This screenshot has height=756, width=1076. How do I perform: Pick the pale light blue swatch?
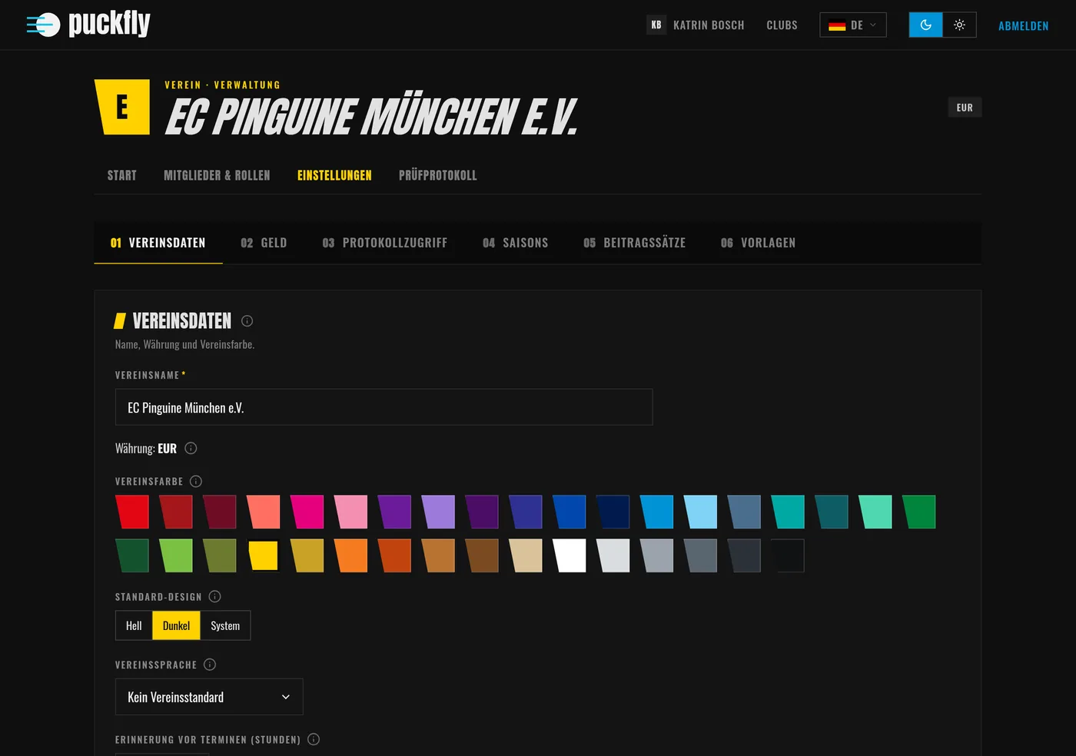click(701, 512)
